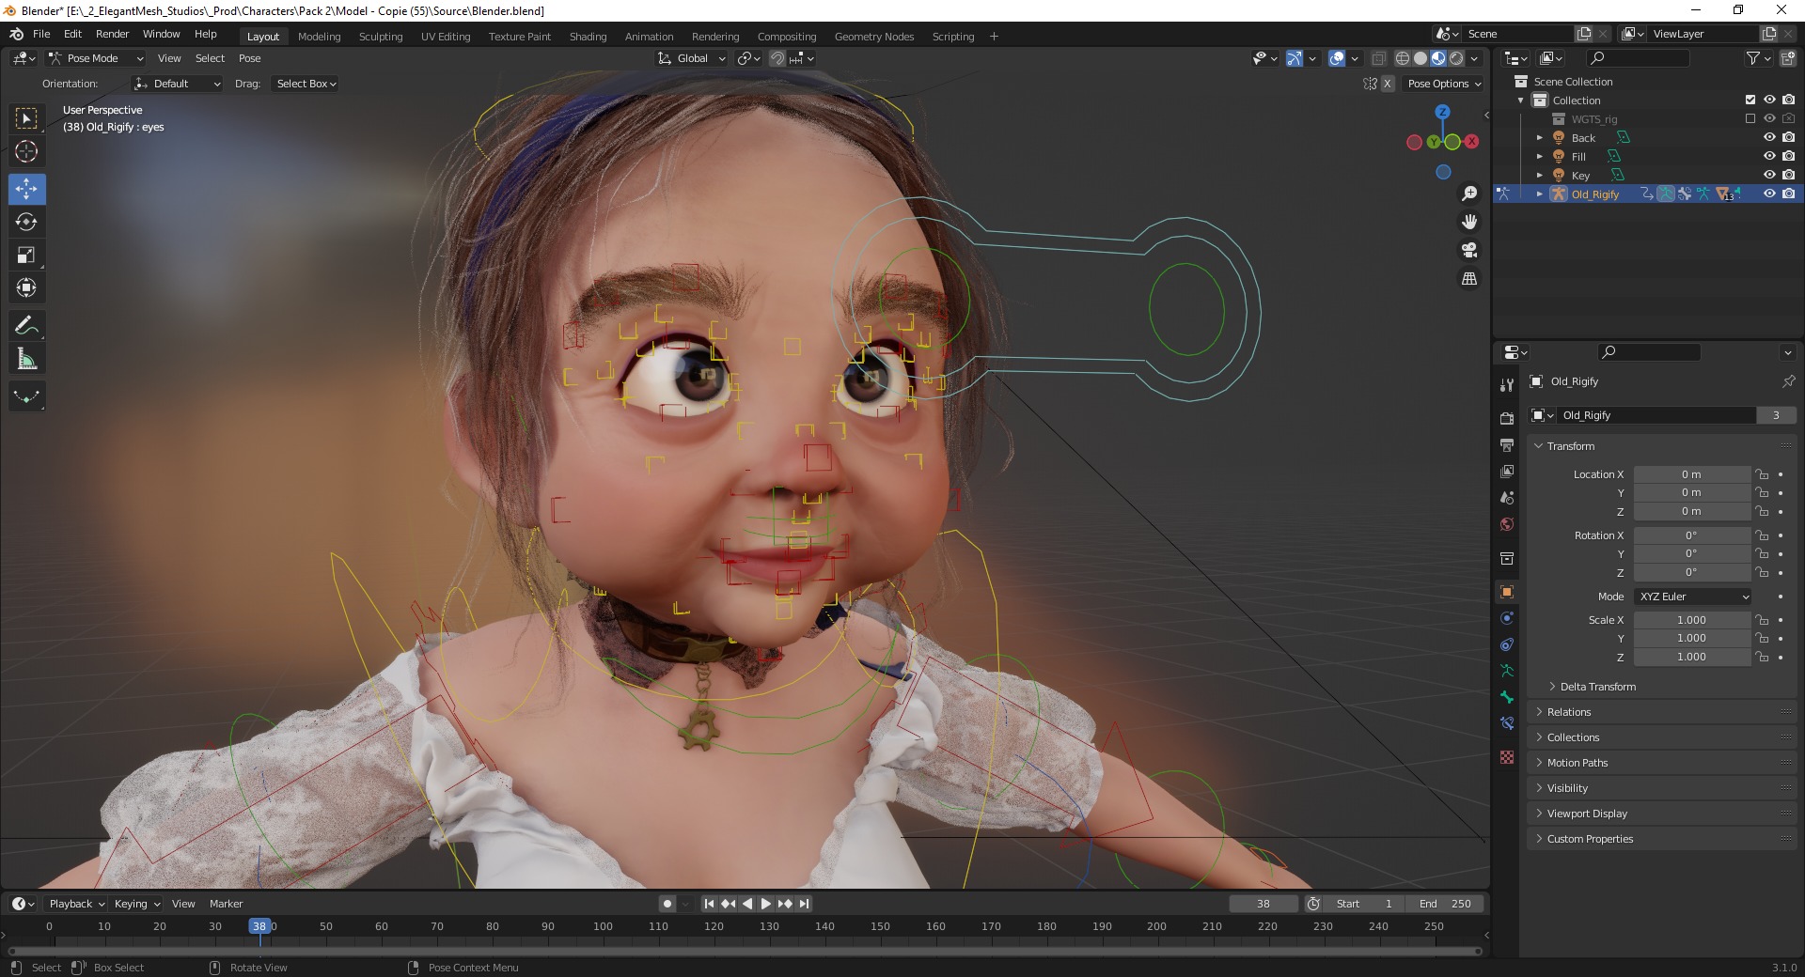Click the pan view hand gizmo

point(1469,222)
